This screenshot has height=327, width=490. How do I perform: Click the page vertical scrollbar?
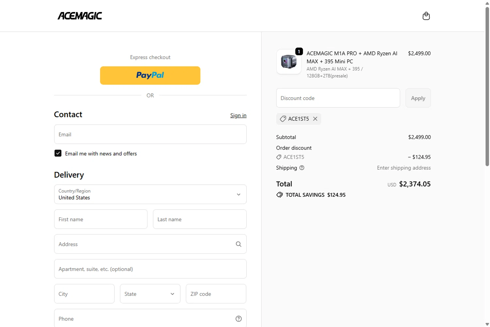coord(487,86)
